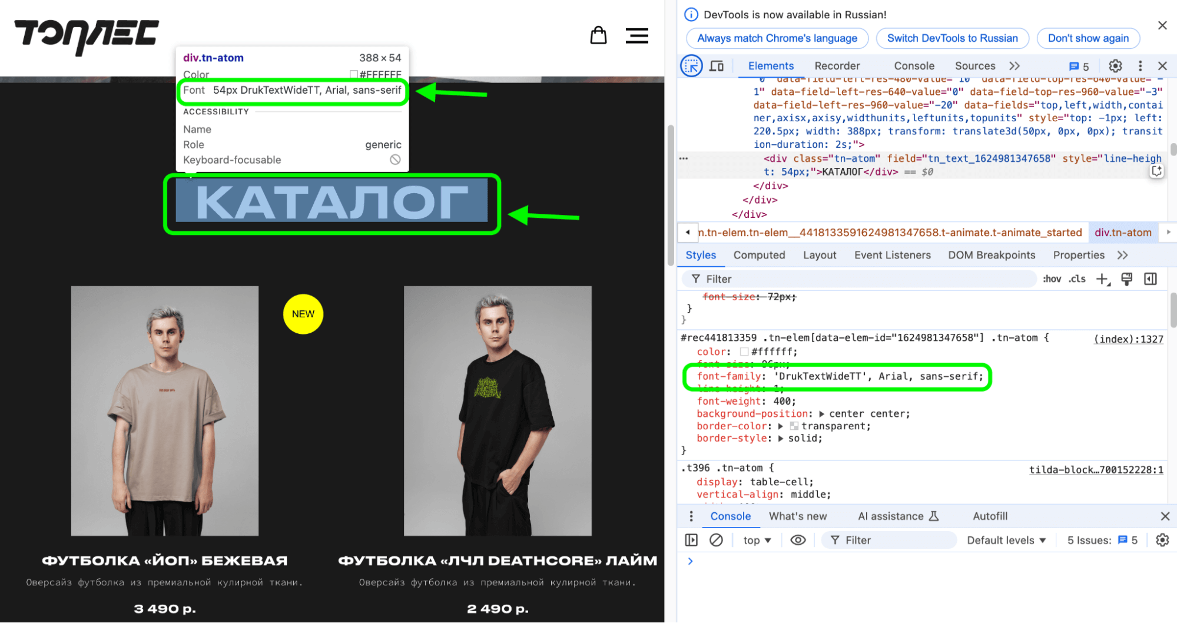Viewport: 1177px width, 623px height.
Task: Toggle the rendering emulations paintbrush icon
Action: [1126, 279]
